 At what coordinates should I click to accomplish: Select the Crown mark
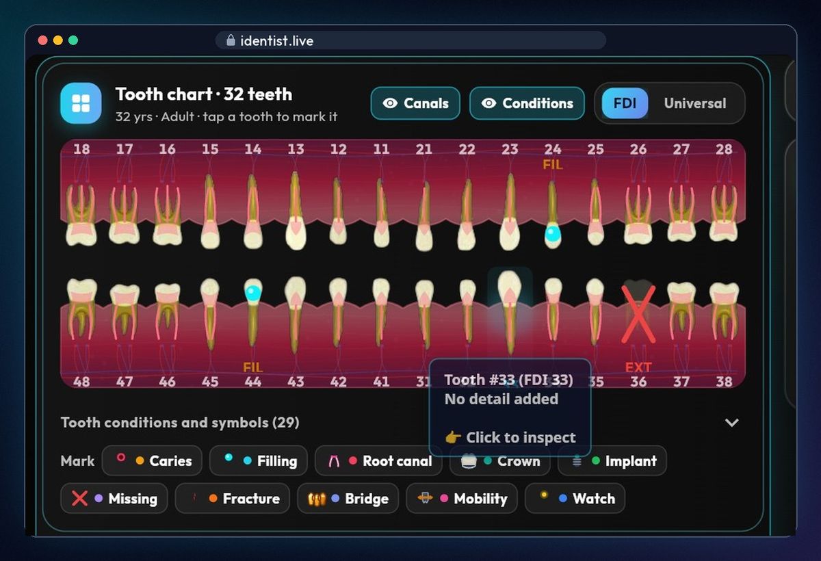pos(500,461)
